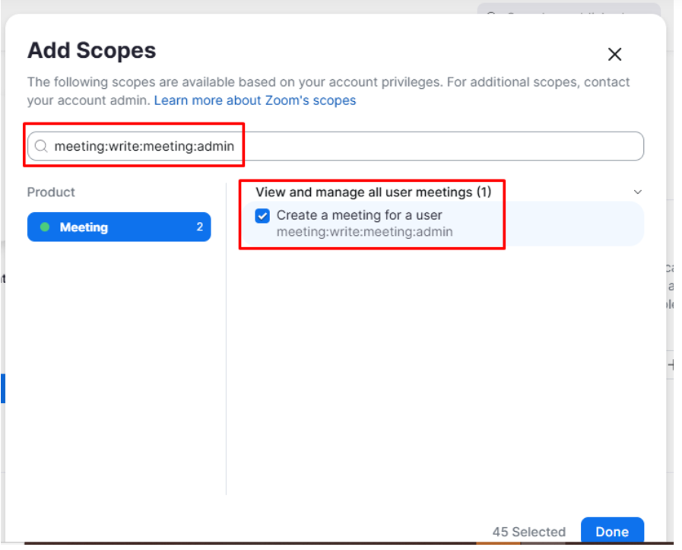Image resolution: width=682 pixels, height=550 pixels.
Task: Click the '45 Selected' counter text
Action: click(528, 532)
